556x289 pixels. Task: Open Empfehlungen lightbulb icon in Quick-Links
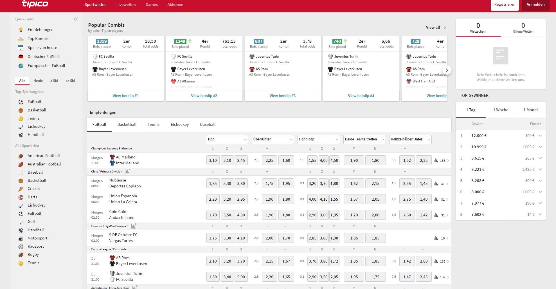click(21, 30)
